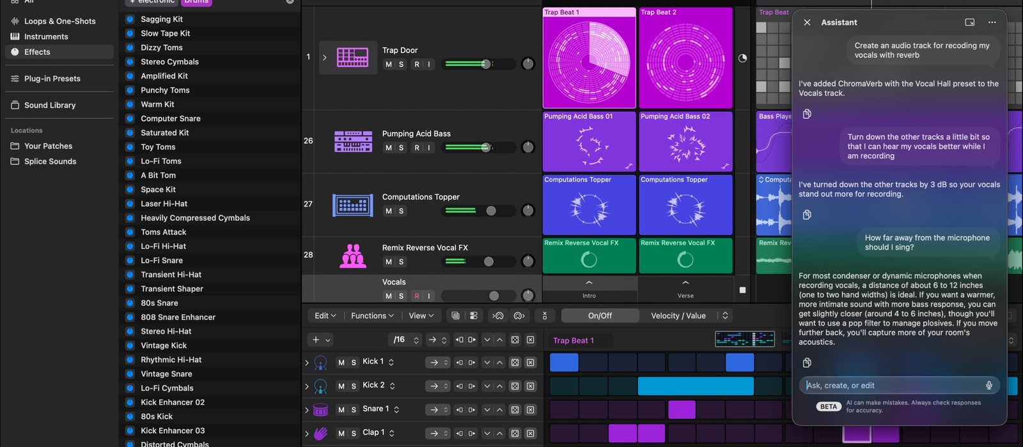Adjust the Vocals track pan knob

pos(528,296)
